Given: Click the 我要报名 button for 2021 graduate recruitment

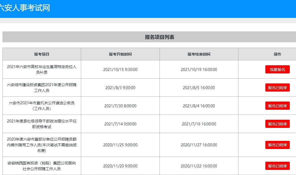Looking at the screenshot, I should [277, 69].
